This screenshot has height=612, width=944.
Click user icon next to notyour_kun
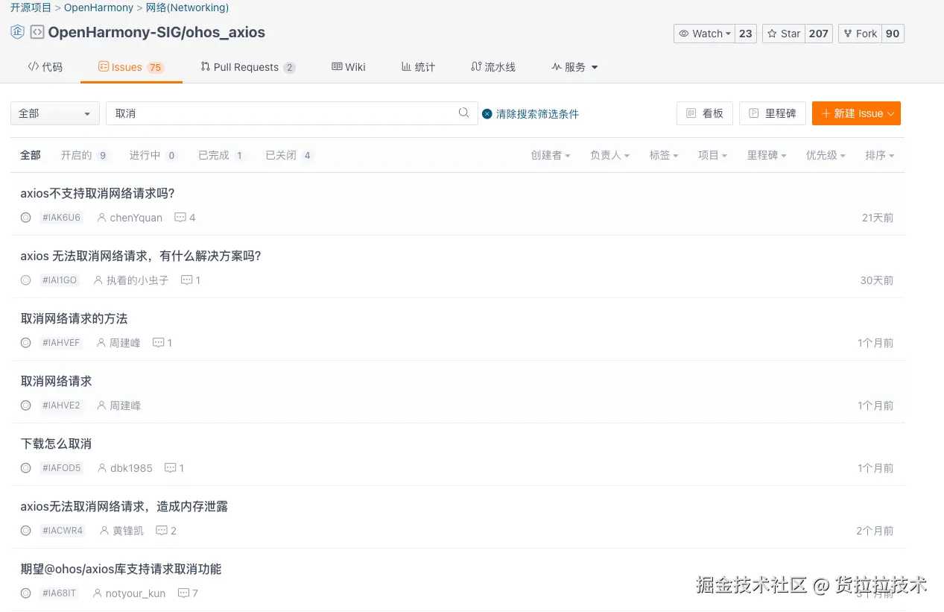click(x=98, y=593)
